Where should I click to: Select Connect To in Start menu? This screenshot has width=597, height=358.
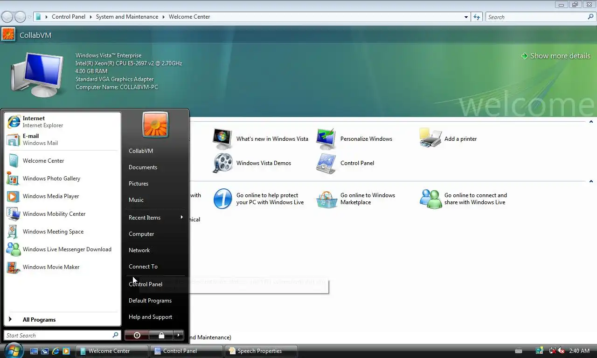(x=156, y=267)
